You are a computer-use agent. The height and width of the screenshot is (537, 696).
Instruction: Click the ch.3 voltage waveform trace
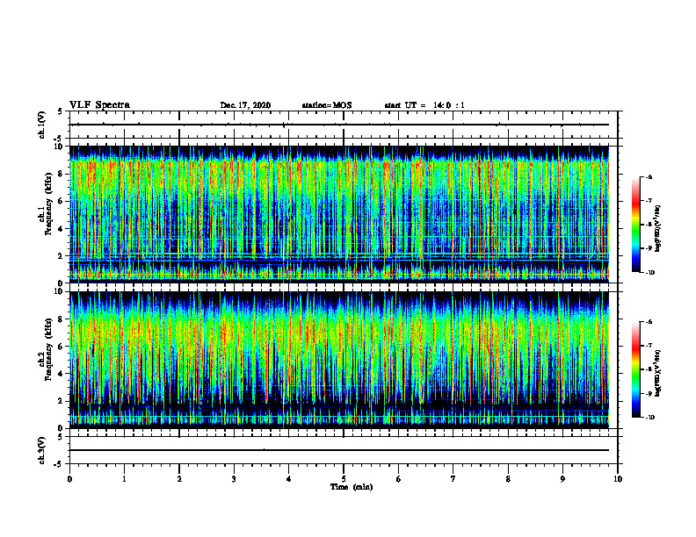click(339, 450)
